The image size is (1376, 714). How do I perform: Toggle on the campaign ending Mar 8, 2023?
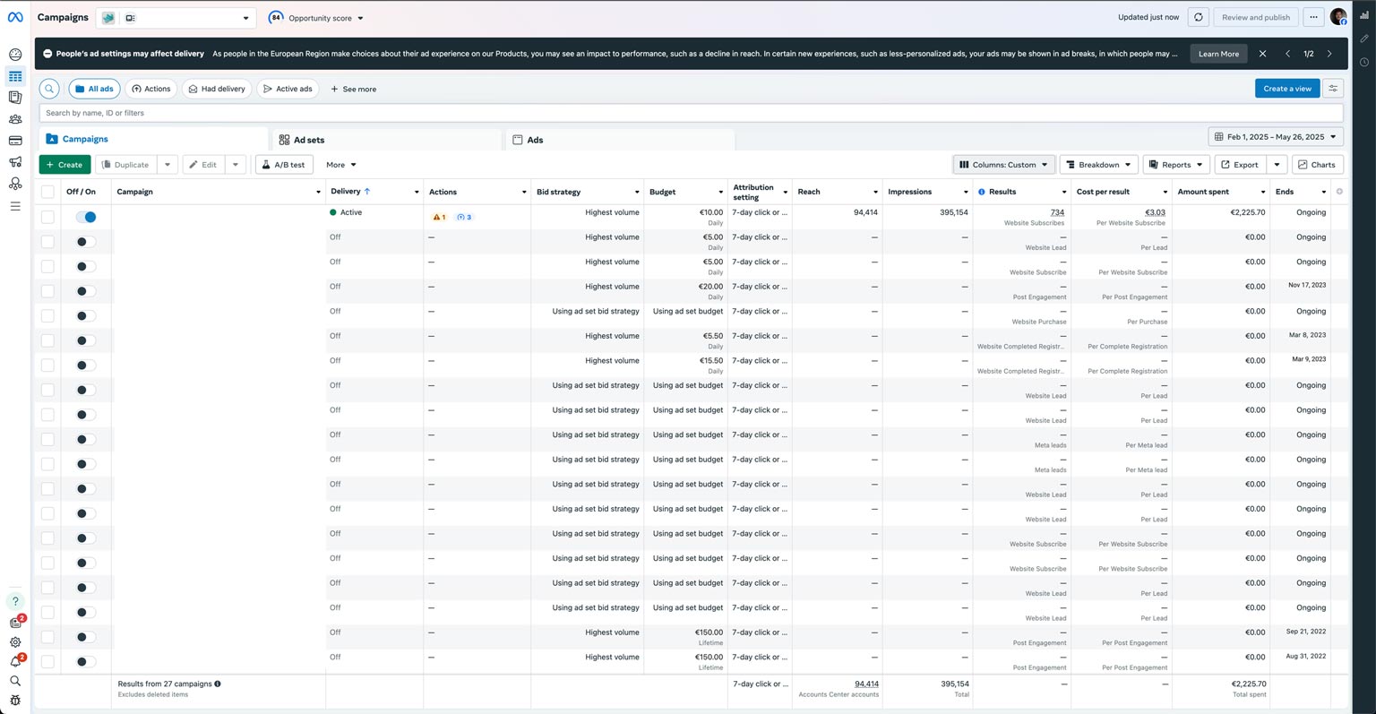pos(86,340)
